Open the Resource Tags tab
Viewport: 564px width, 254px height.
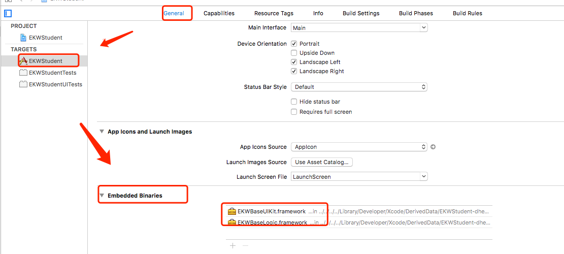274,13
